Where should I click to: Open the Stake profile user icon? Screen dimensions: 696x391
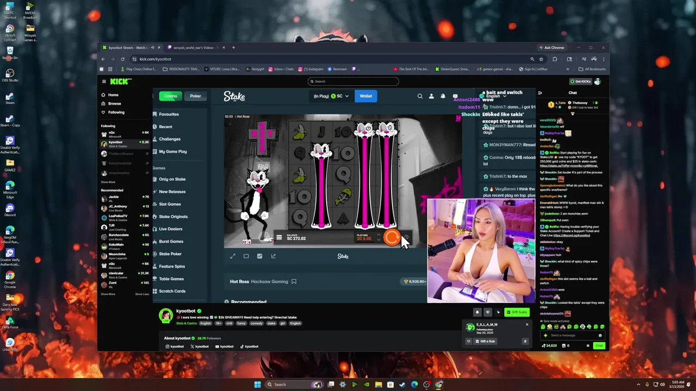point(431,96)
